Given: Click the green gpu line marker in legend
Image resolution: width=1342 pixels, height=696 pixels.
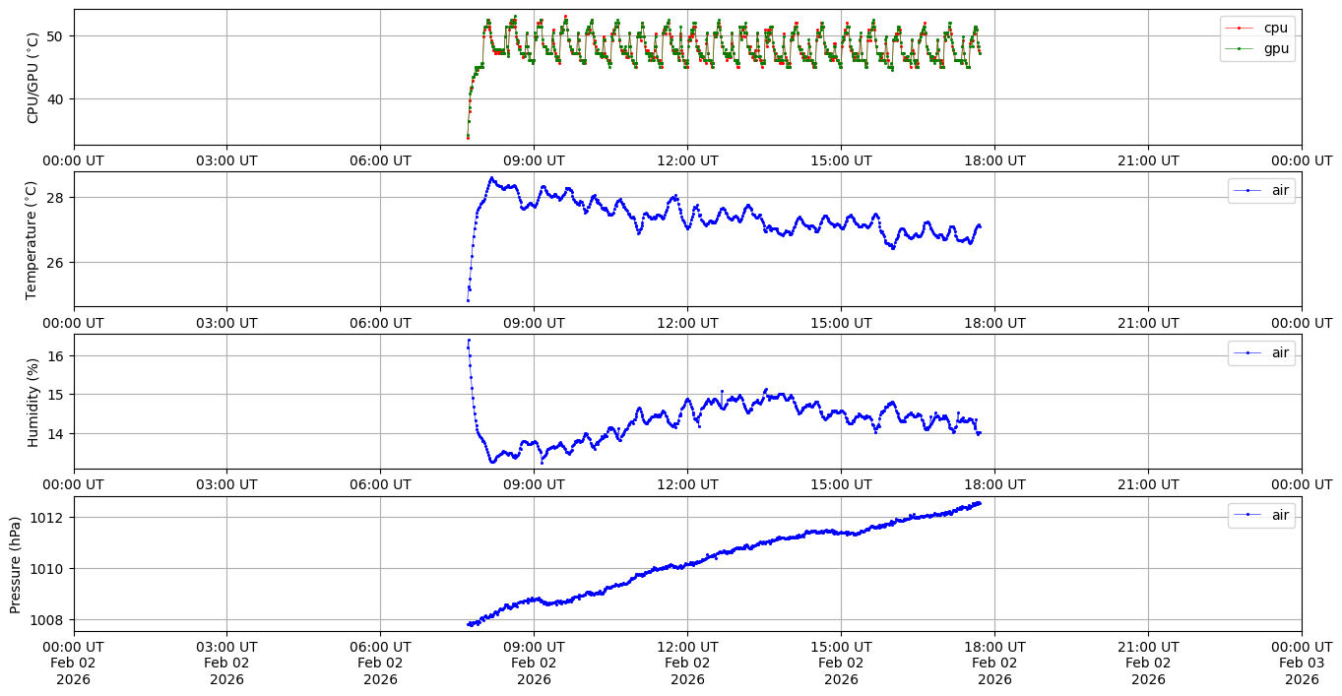Looking at the screenshot, I should [x=1241, y=47].
